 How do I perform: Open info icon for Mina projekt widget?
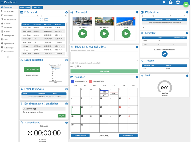coord(137,12)
